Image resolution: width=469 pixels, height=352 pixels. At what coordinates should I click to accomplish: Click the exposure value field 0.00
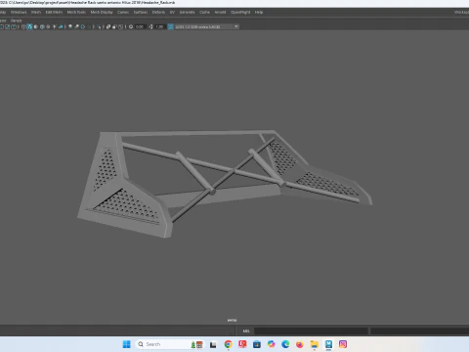click(x=140, y=26)
